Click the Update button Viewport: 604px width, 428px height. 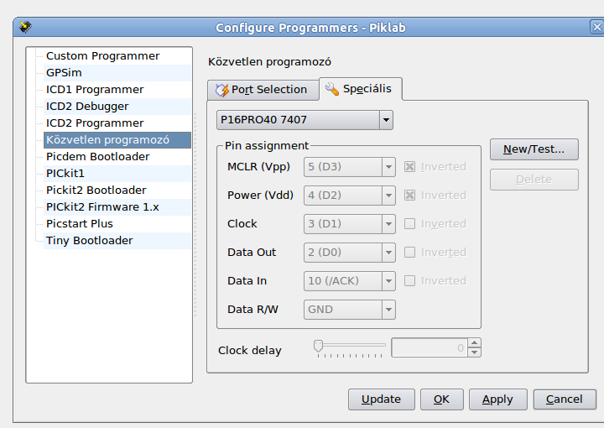tap(381, 399)
